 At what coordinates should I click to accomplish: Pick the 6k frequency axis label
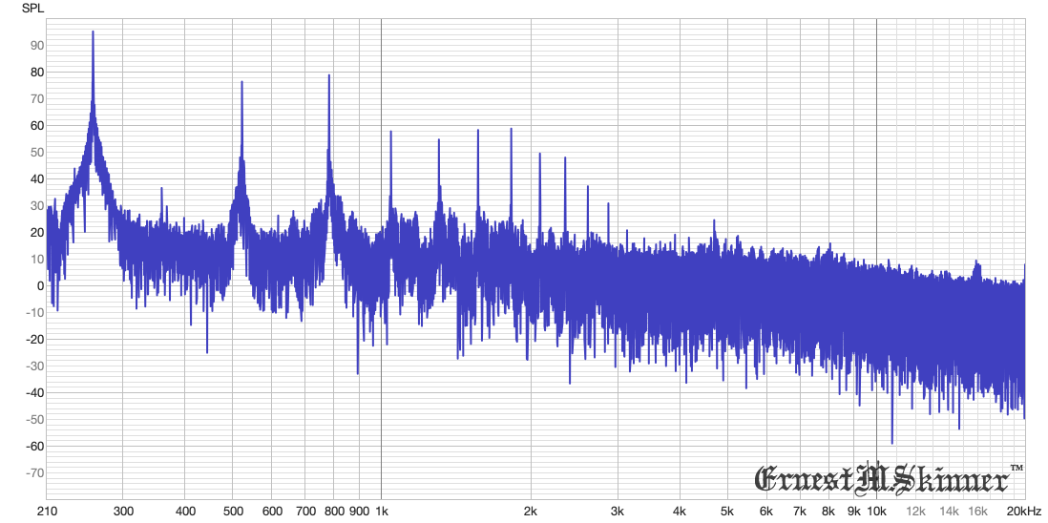(768, 511)
